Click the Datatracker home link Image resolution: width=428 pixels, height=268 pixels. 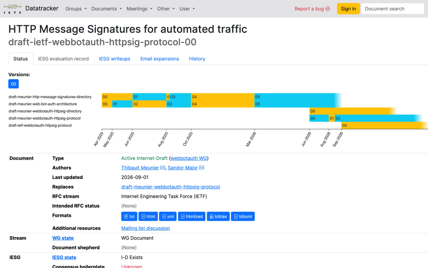pos(42,8)
